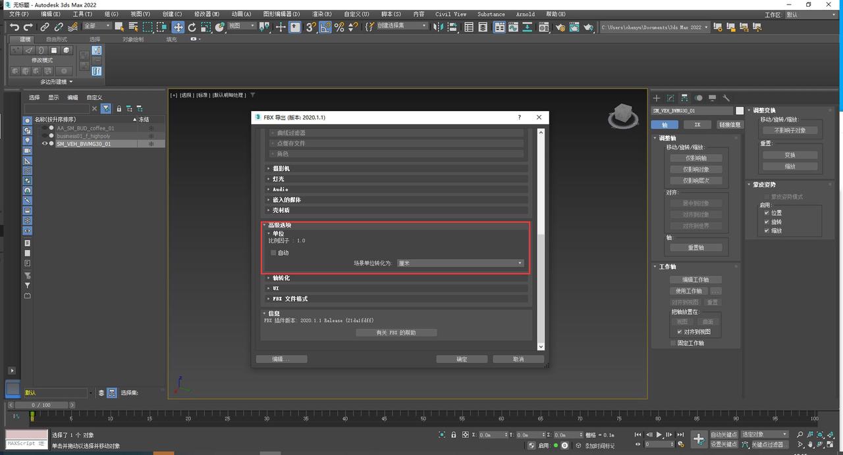Toggle the 3D Snaps icon
The image size is (843, 455).
[x=310, y=27]
